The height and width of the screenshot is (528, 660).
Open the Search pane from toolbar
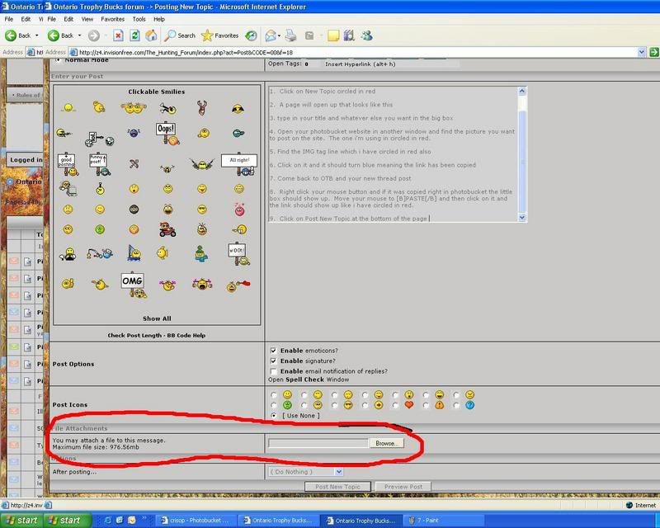(x=180, y=35)
